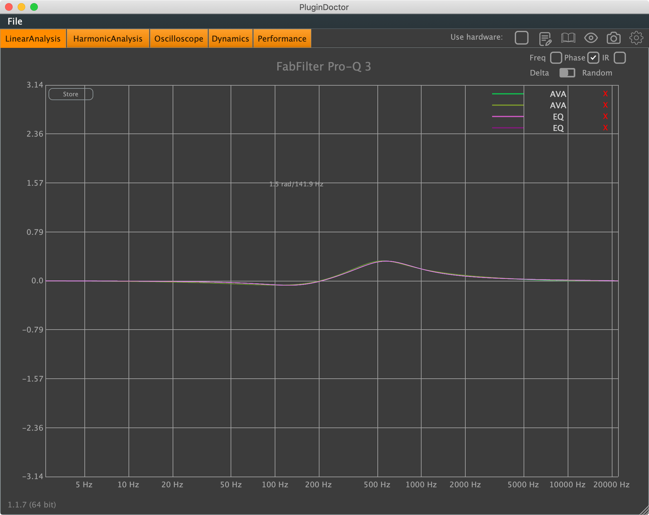This screenshot has width=649, height=515.
Task: Toggle the Random switch
Action: click(x=569, y=73)
